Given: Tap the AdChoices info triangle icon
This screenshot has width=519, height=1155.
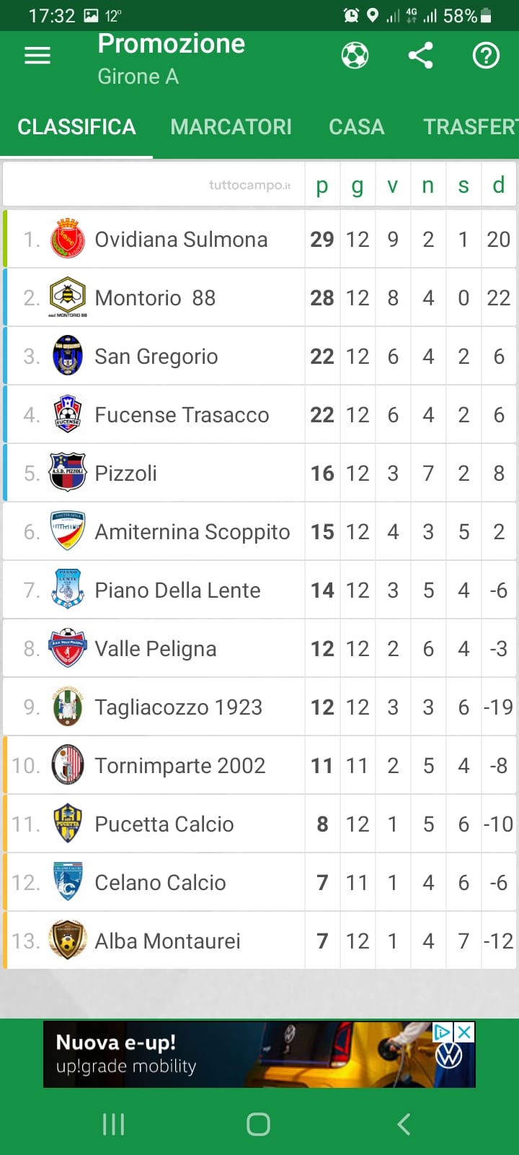Looking at the screenshot, I should [x=441, y=1033].
